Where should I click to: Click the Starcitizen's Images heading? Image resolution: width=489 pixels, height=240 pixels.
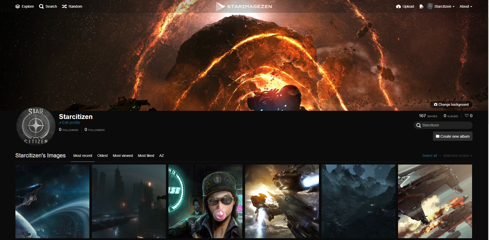[x=41, y=155]
